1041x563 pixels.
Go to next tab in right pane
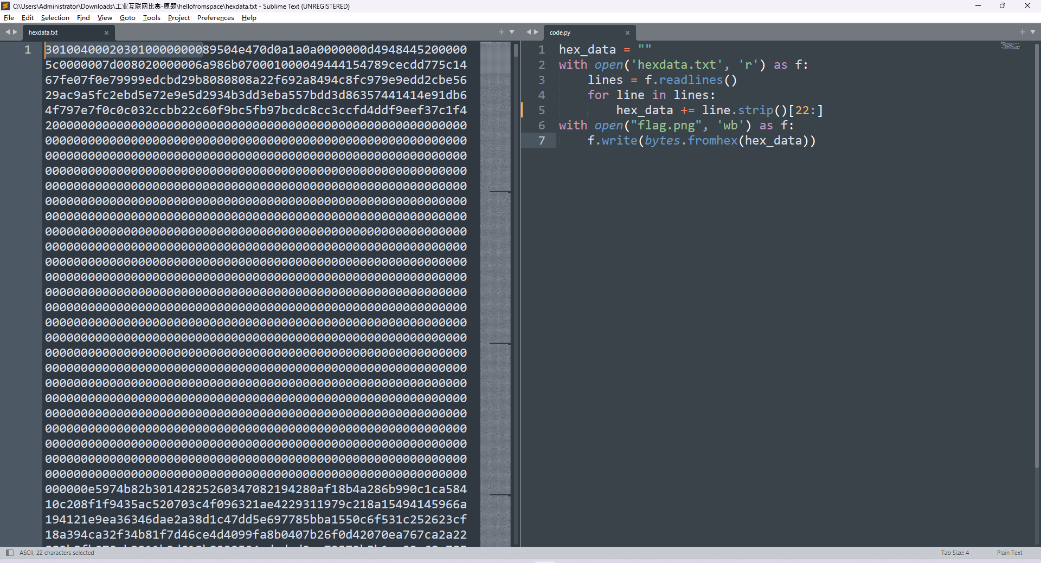[x=536, y=32]
